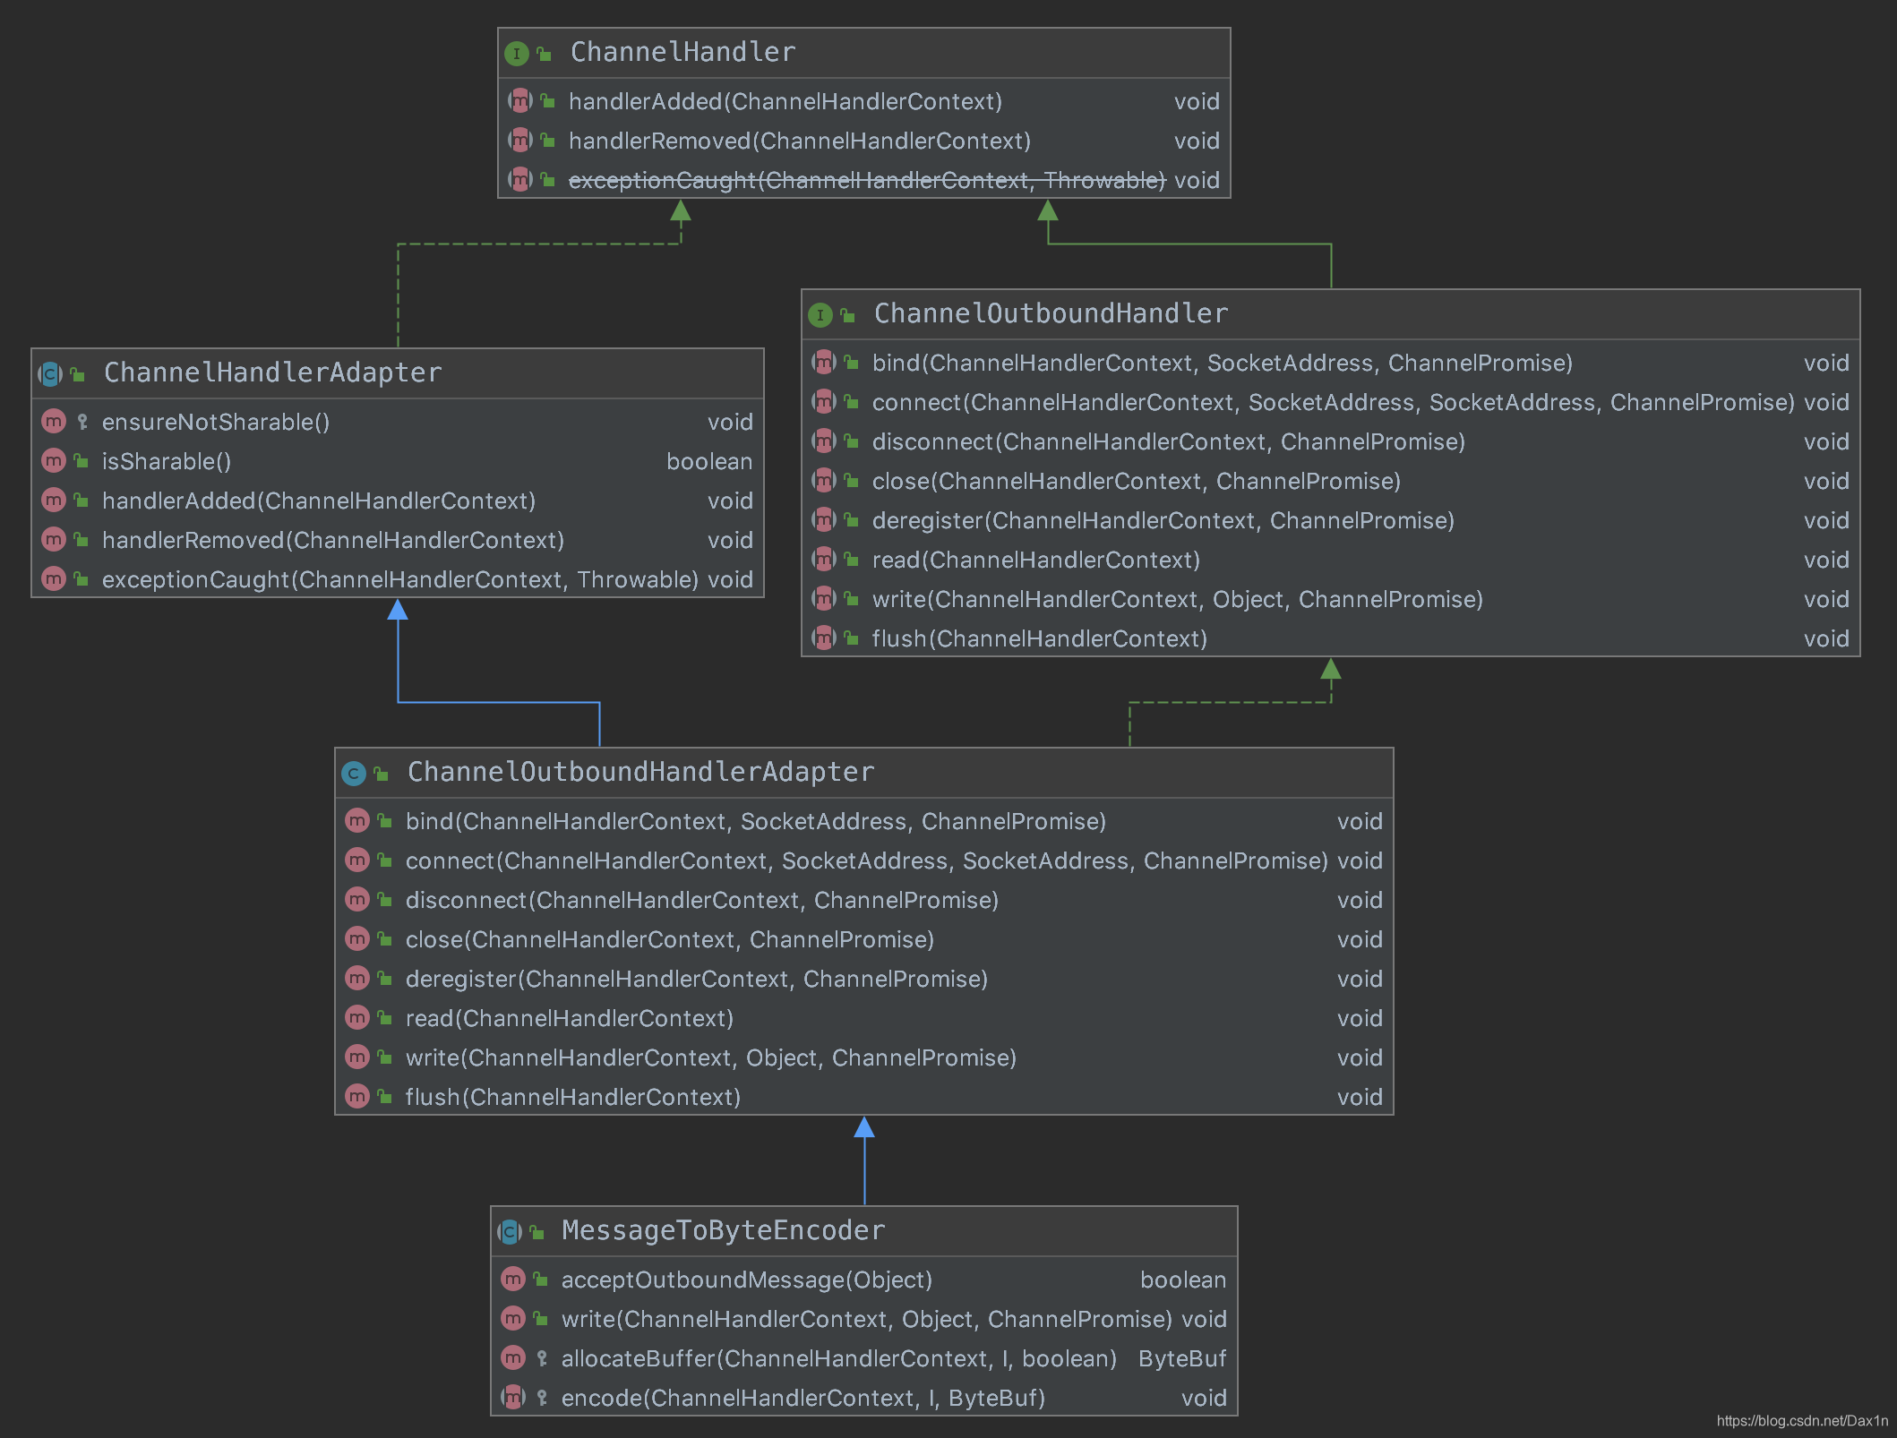Collapse the MessageToByteEncoder method list
Screen dimensions: 1897x1438
click(722, 1230)
